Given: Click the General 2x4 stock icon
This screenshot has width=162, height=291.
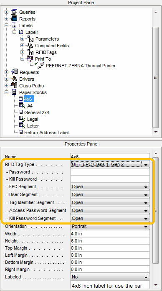Looking at the screenshot, I should tap(21, 112).
